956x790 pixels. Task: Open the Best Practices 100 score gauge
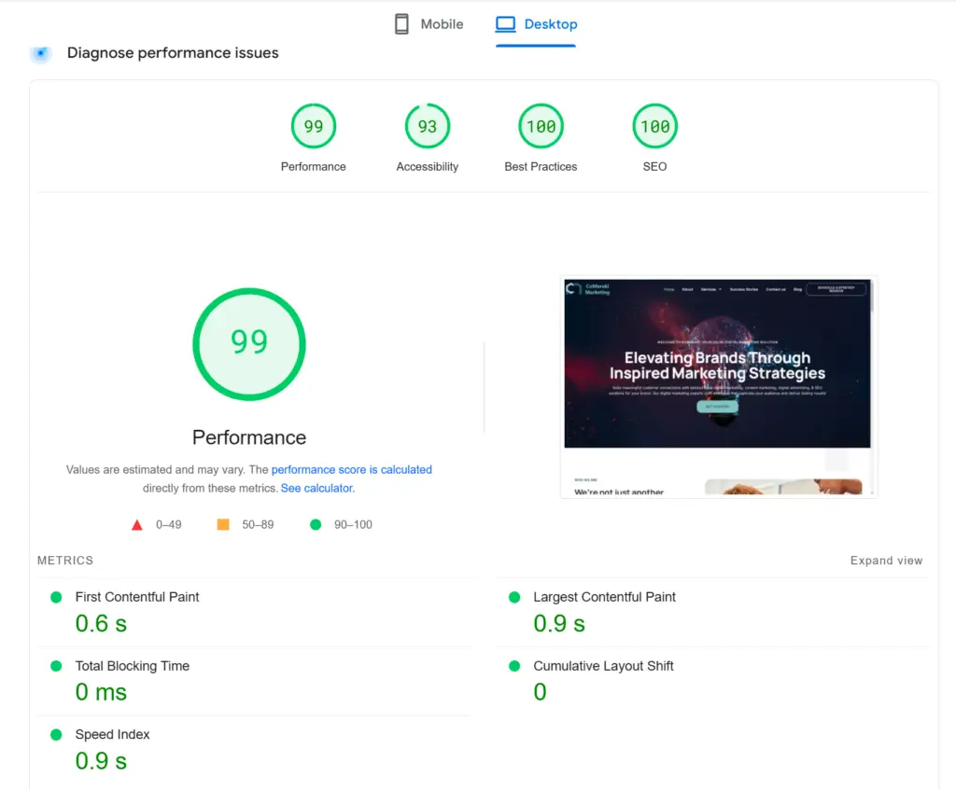click(x=541, y=126)
